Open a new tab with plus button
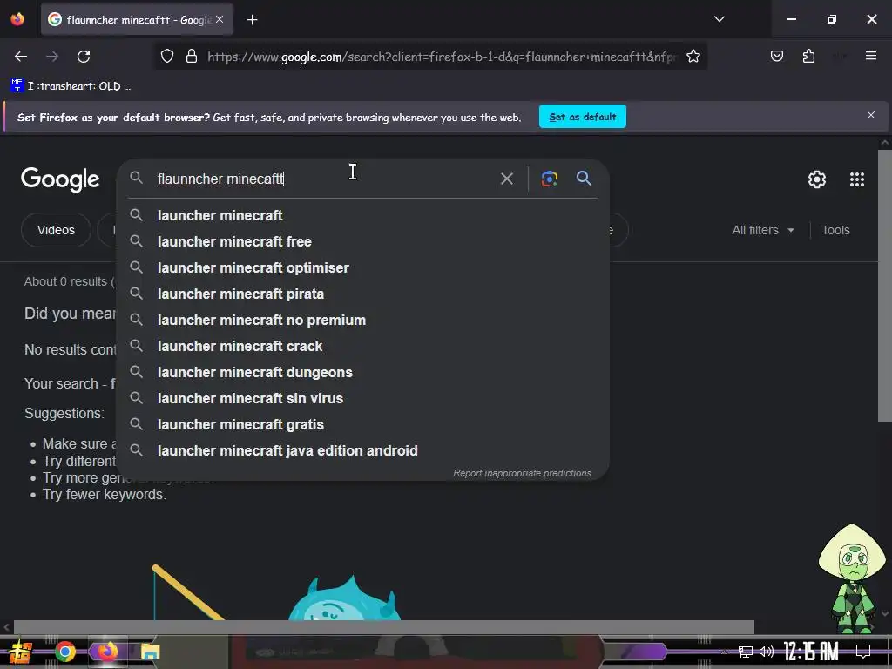The width and height of the screenshot is (892, 669). pyautogui.click(x=252, y=20)
